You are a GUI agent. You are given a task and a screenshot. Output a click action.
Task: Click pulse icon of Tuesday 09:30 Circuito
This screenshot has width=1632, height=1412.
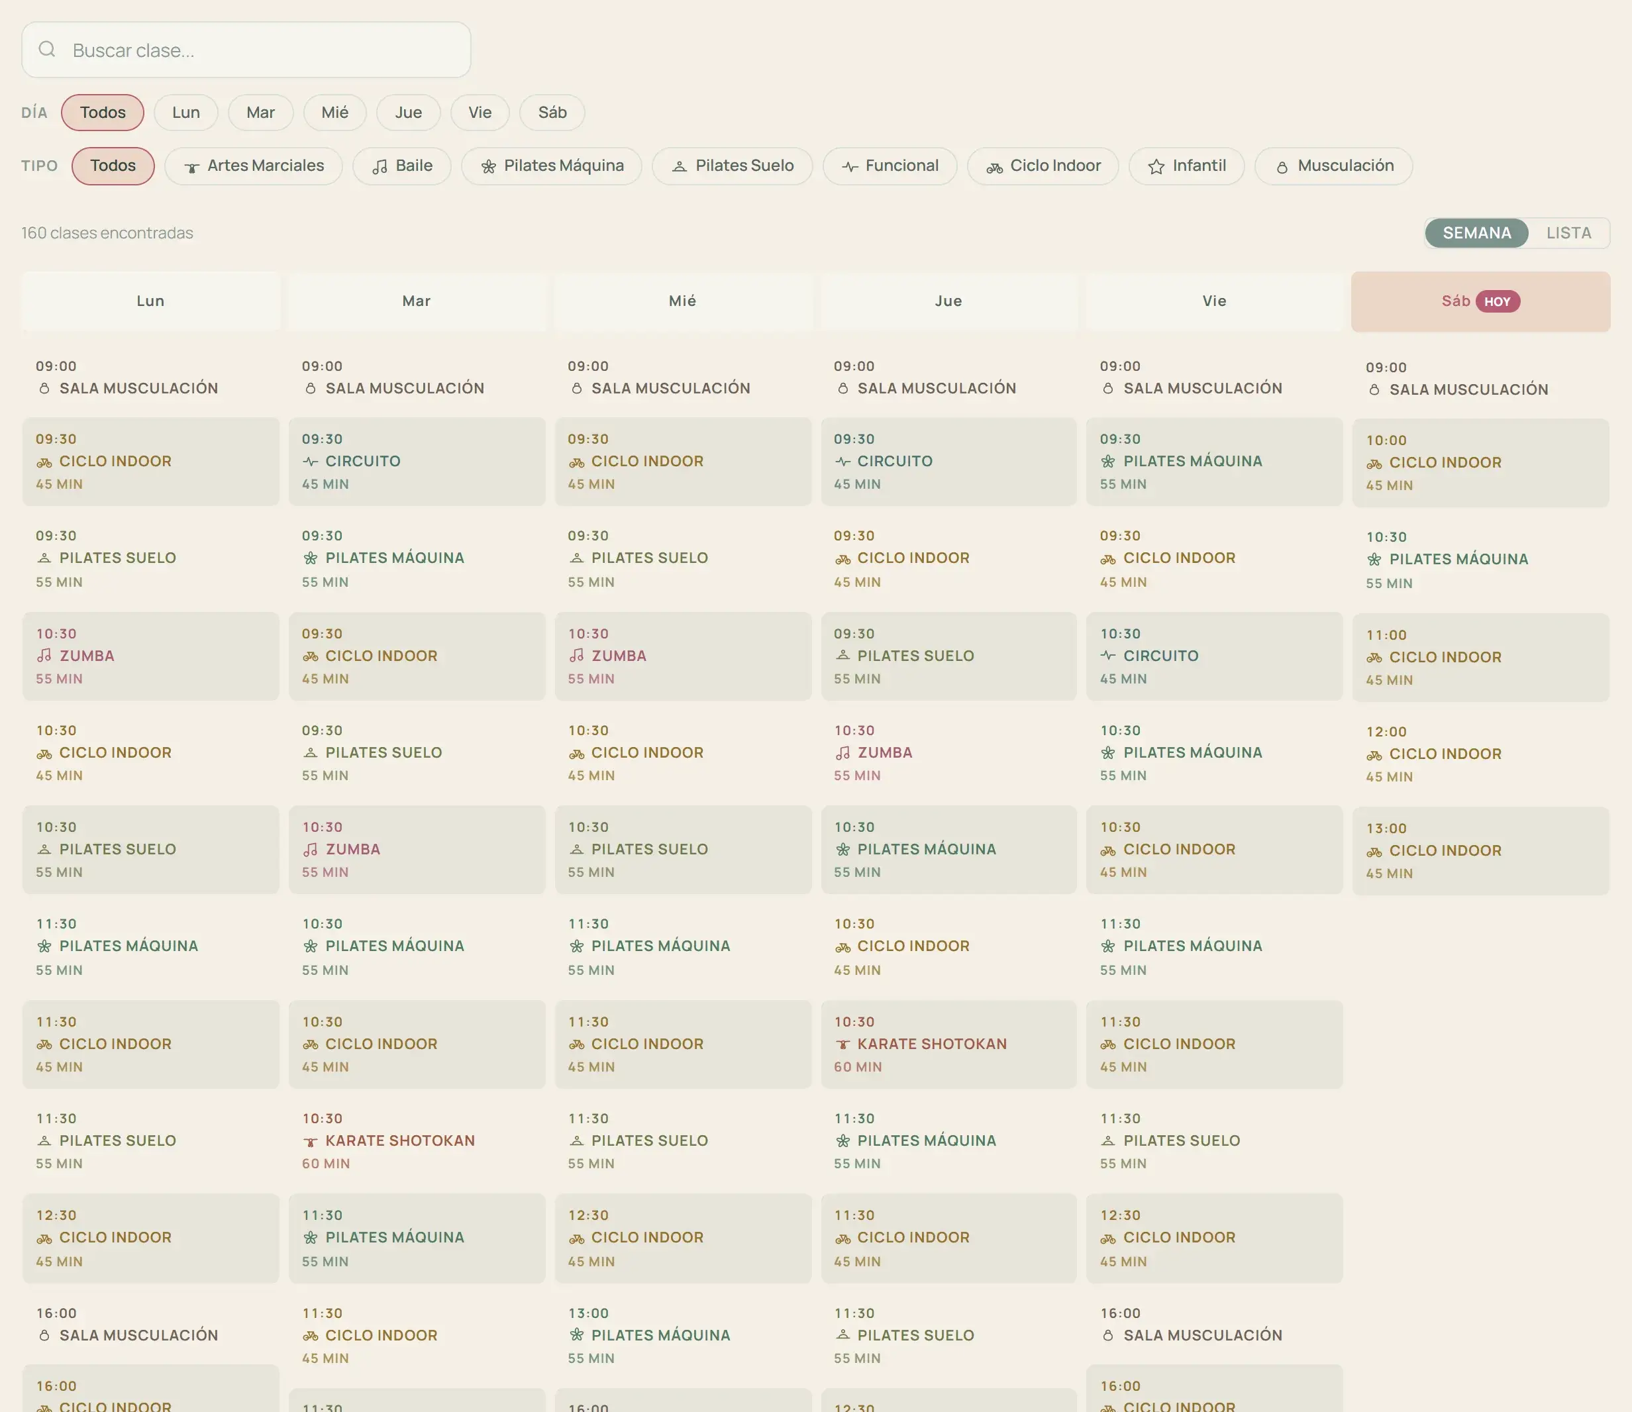[311, 462]
